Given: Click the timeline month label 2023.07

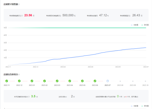Looking at the screenshot, I should [108, 85].
